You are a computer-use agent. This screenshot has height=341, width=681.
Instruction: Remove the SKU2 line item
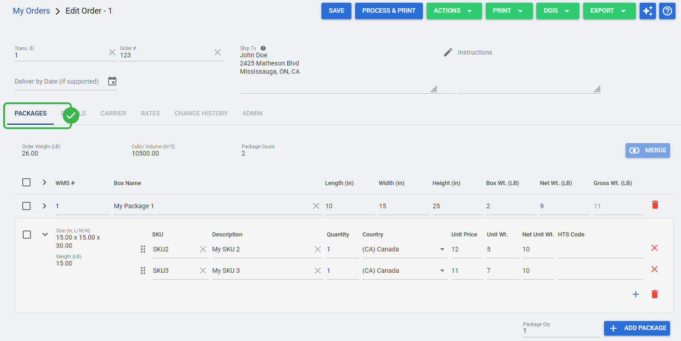click(655, 248)
